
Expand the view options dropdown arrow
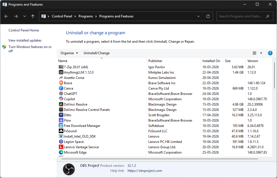(261, 53)
